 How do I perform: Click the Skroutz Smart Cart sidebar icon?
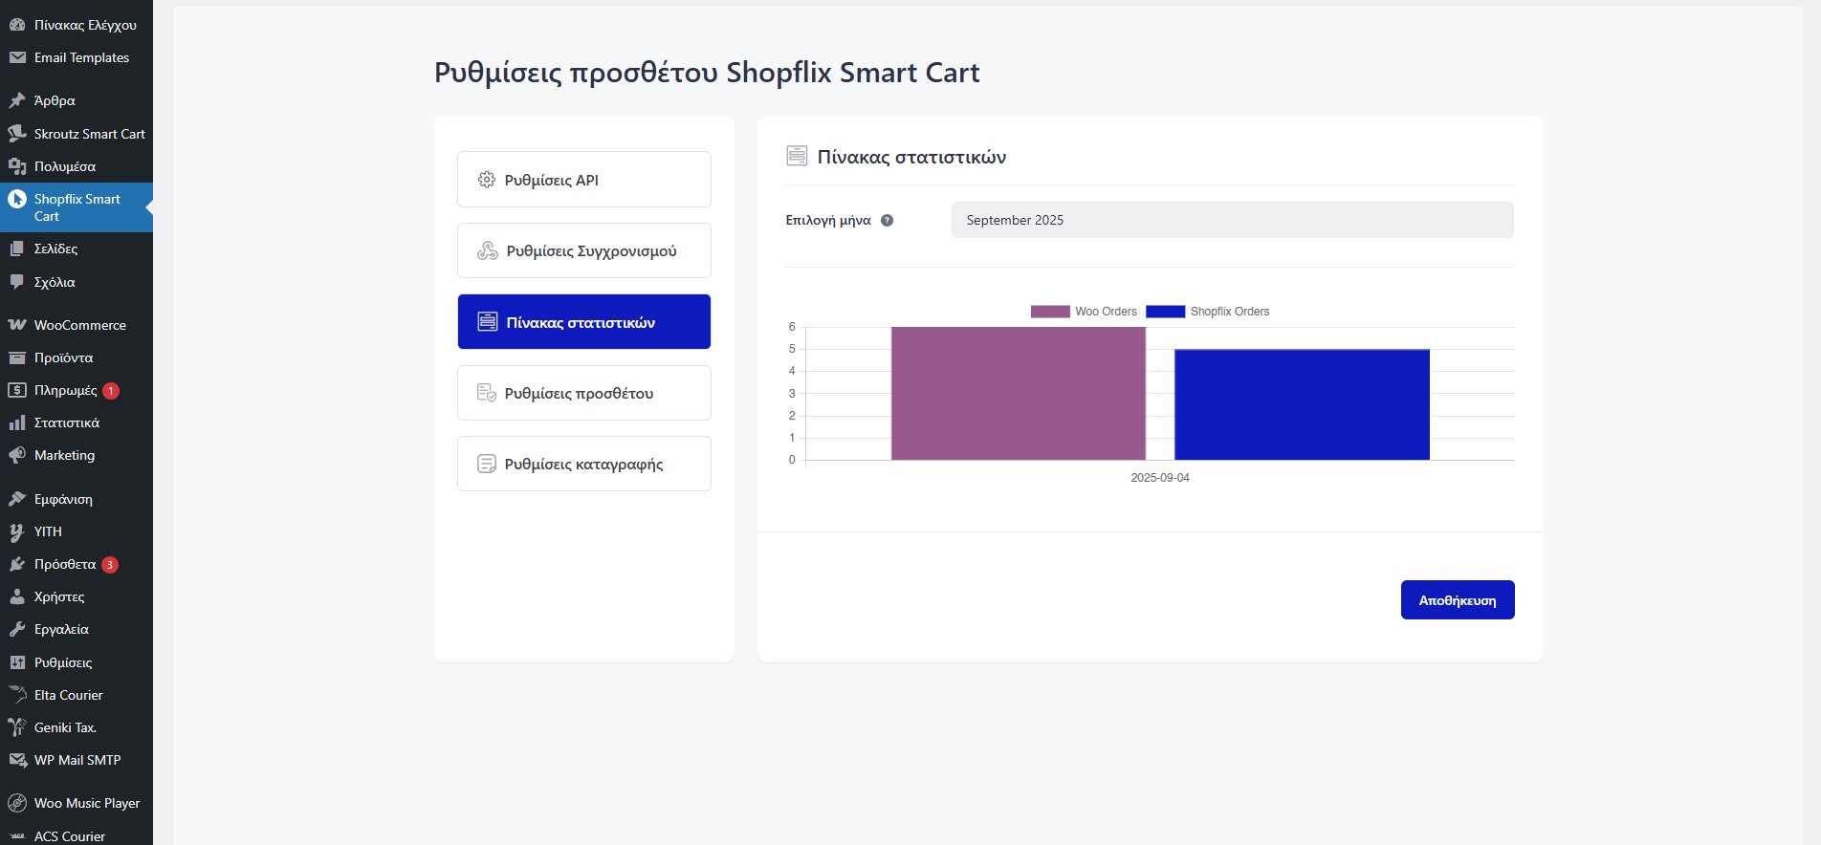click(x=17, y=134)
